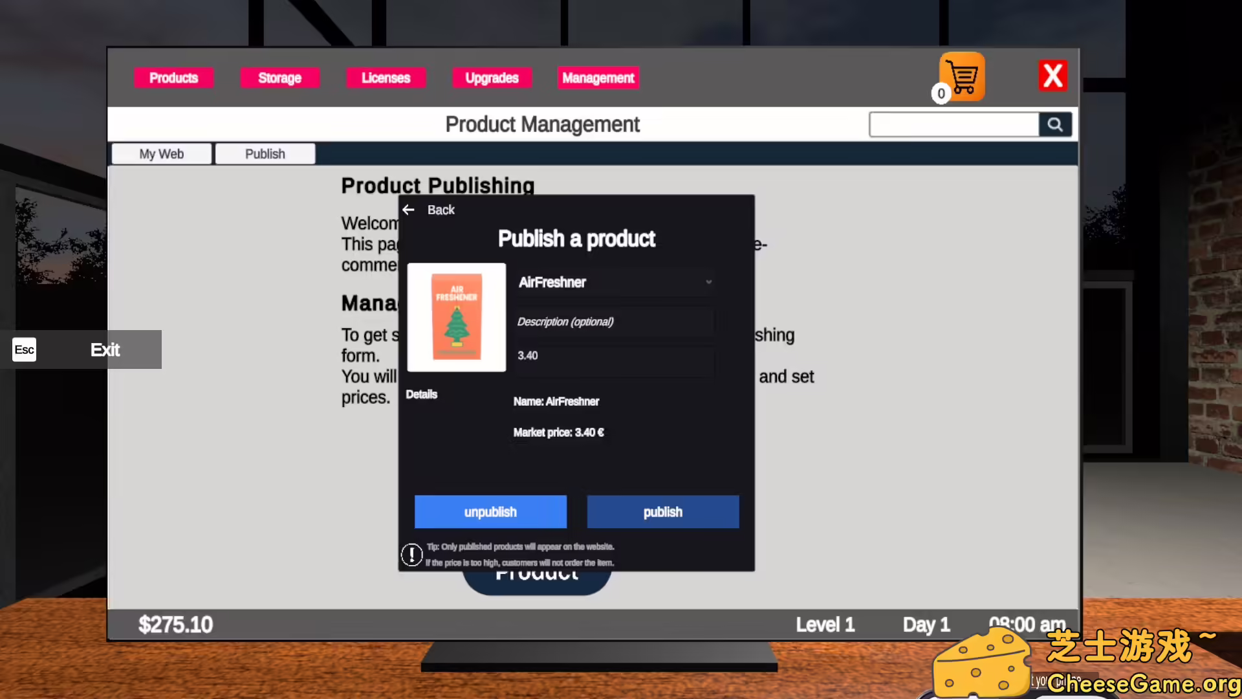Image resolution: width=1242 pixels, height=699 pixels.
Task: Open the shopping cart icon
Action: 962,77
